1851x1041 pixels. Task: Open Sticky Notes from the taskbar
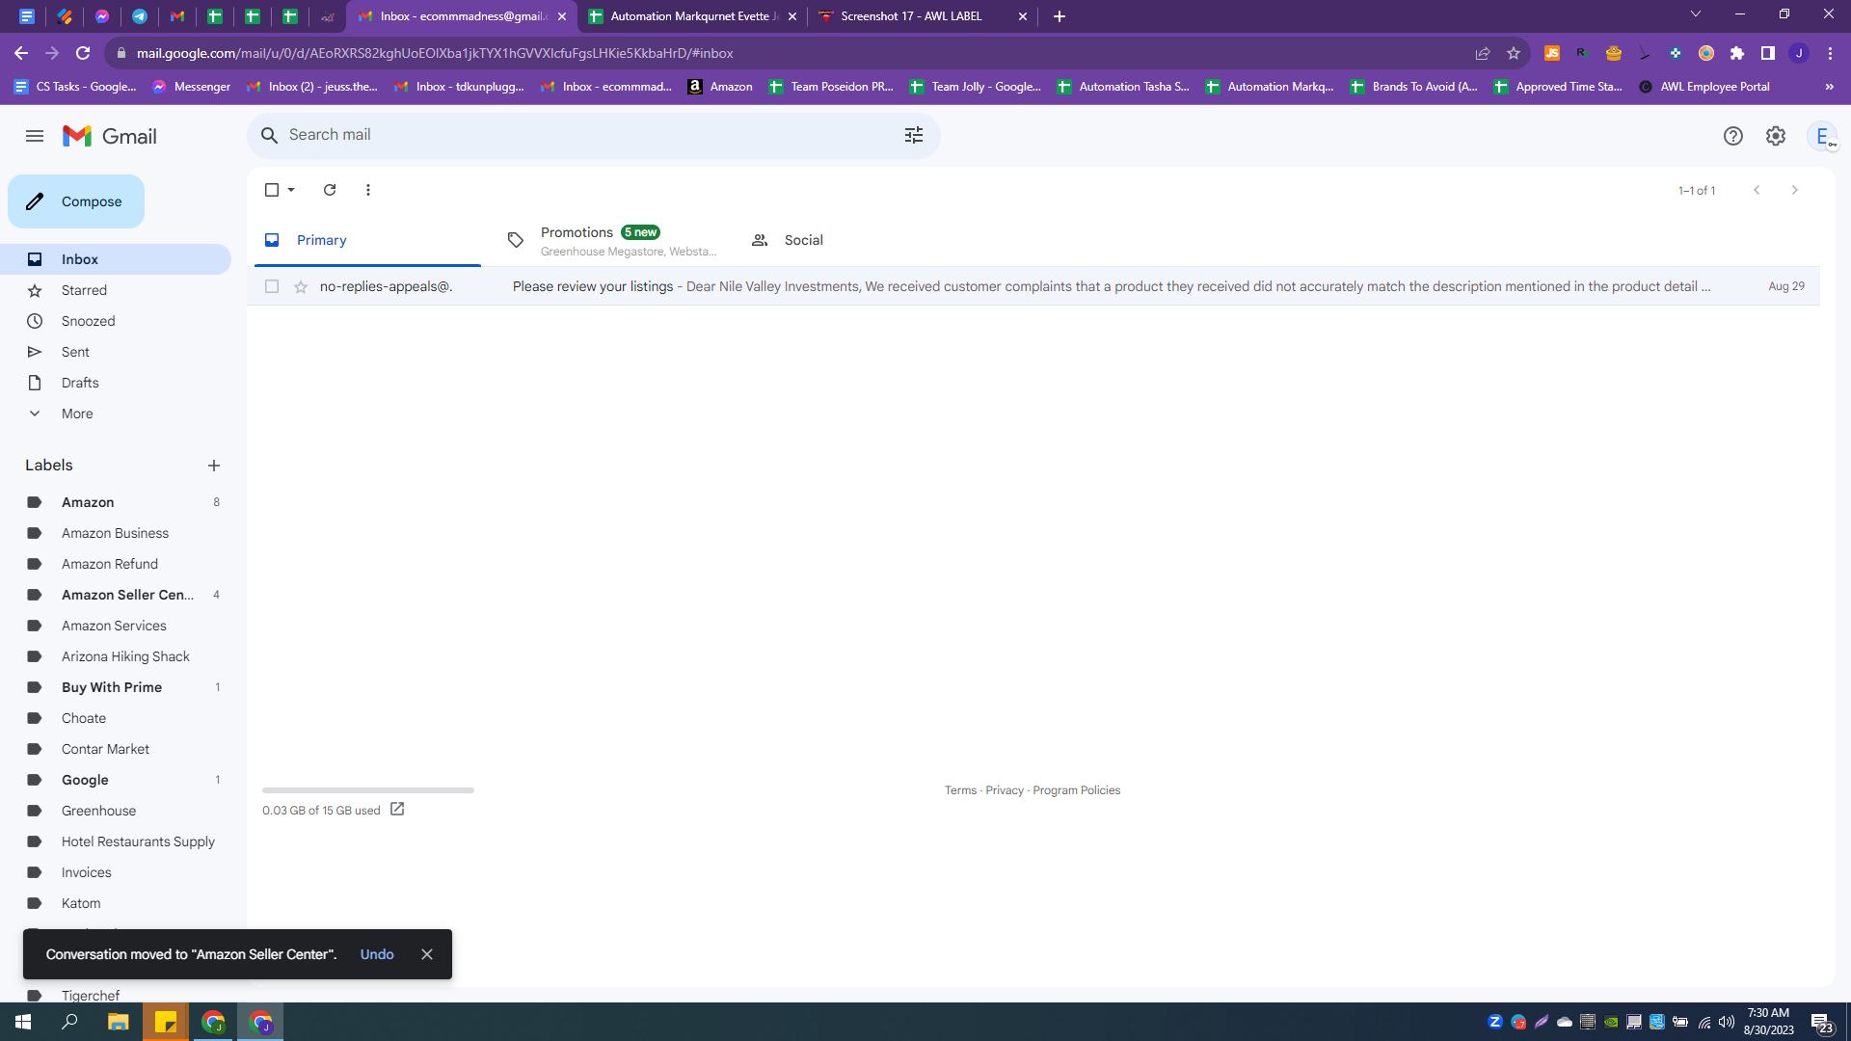[x=166, y=1022]
